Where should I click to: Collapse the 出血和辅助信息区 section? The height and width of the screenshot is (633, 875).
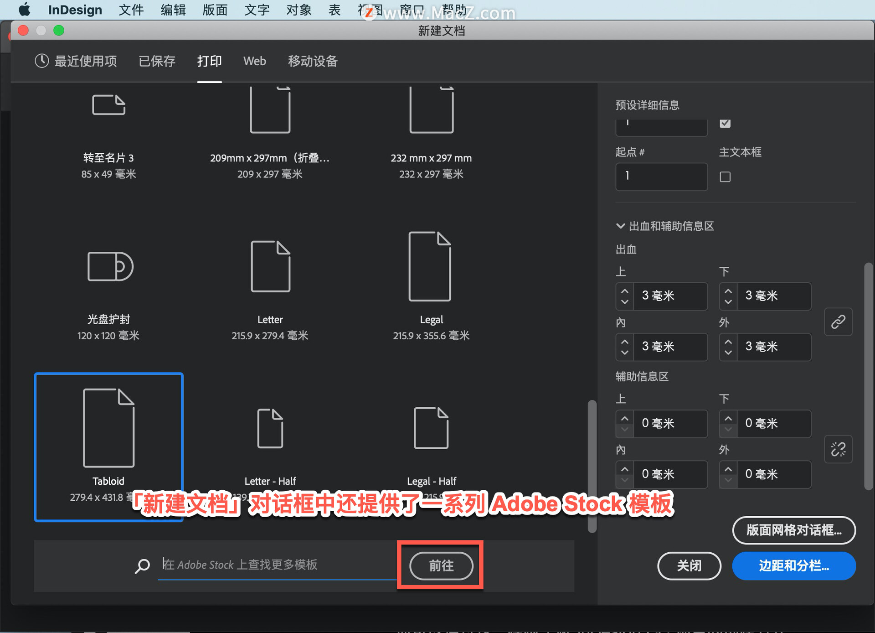click(620, 226)
